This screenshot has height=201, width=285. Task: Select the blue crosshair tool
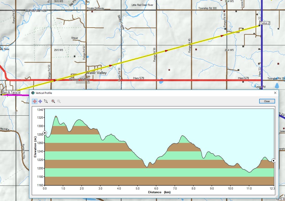coord(40,101)
